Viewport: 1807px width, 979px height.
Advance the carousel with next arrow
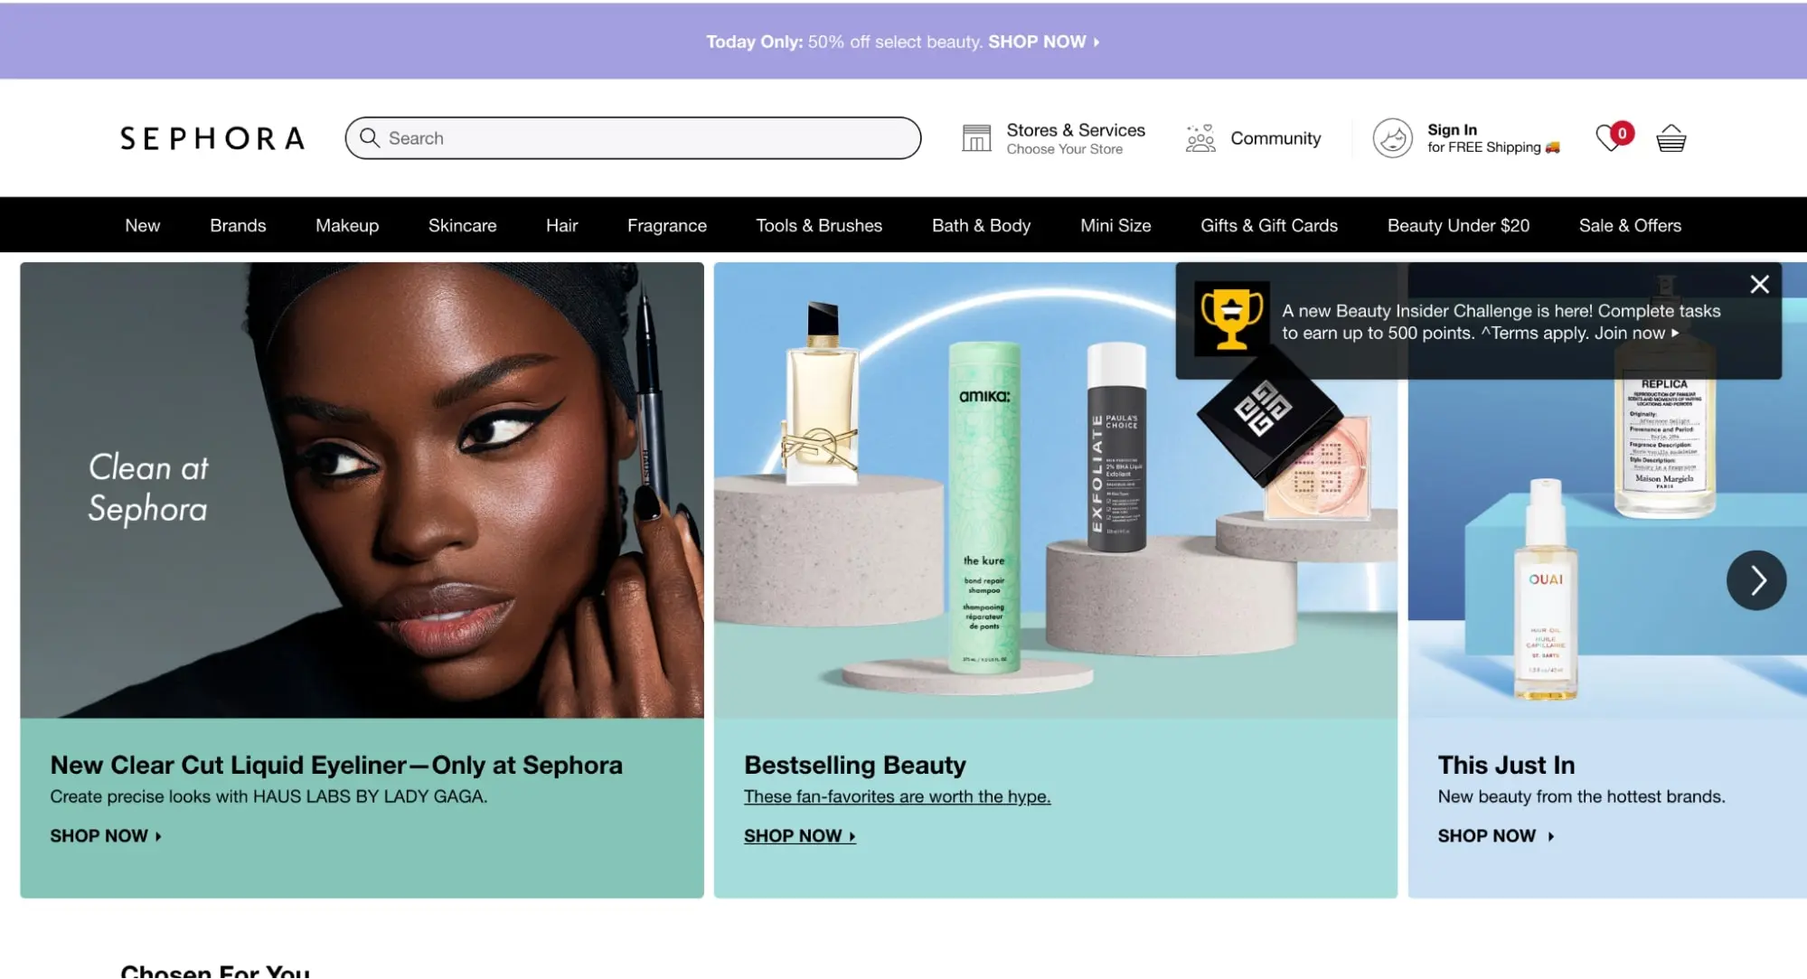coord(1756,580)
